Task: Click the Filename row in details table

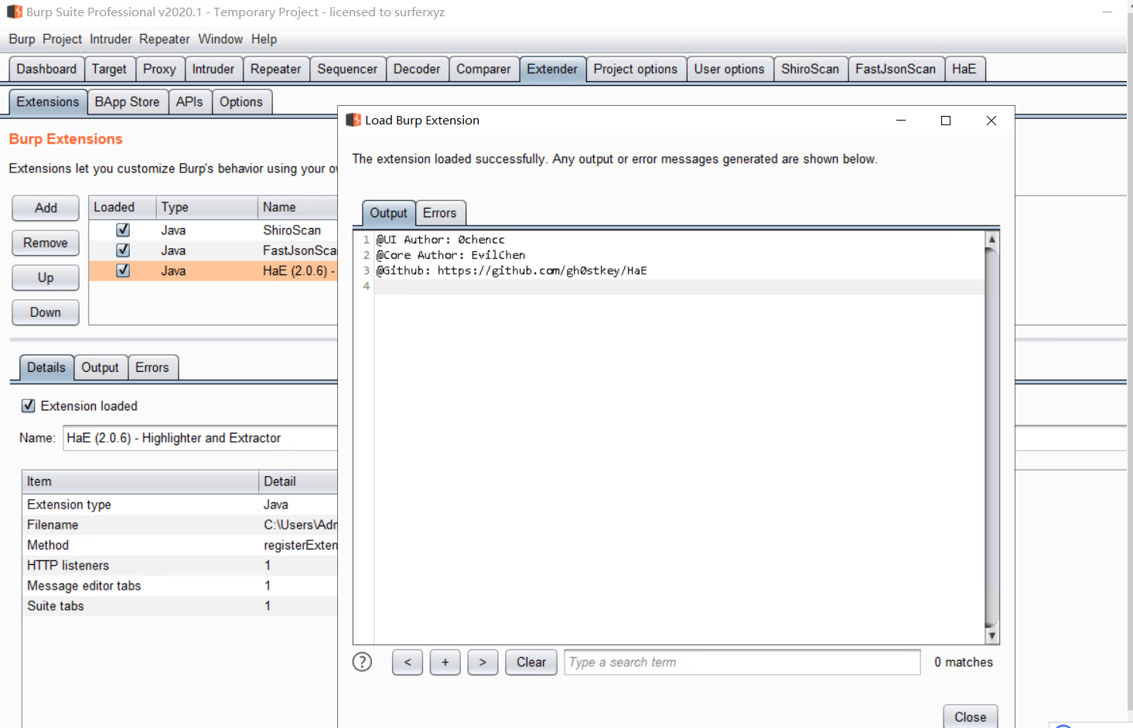Action: pyautogui.click(x=180, y=525)
